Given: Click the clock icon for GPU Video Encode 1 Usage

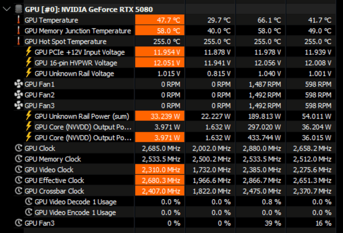Looking at the screenshot, I should (29, 212).
